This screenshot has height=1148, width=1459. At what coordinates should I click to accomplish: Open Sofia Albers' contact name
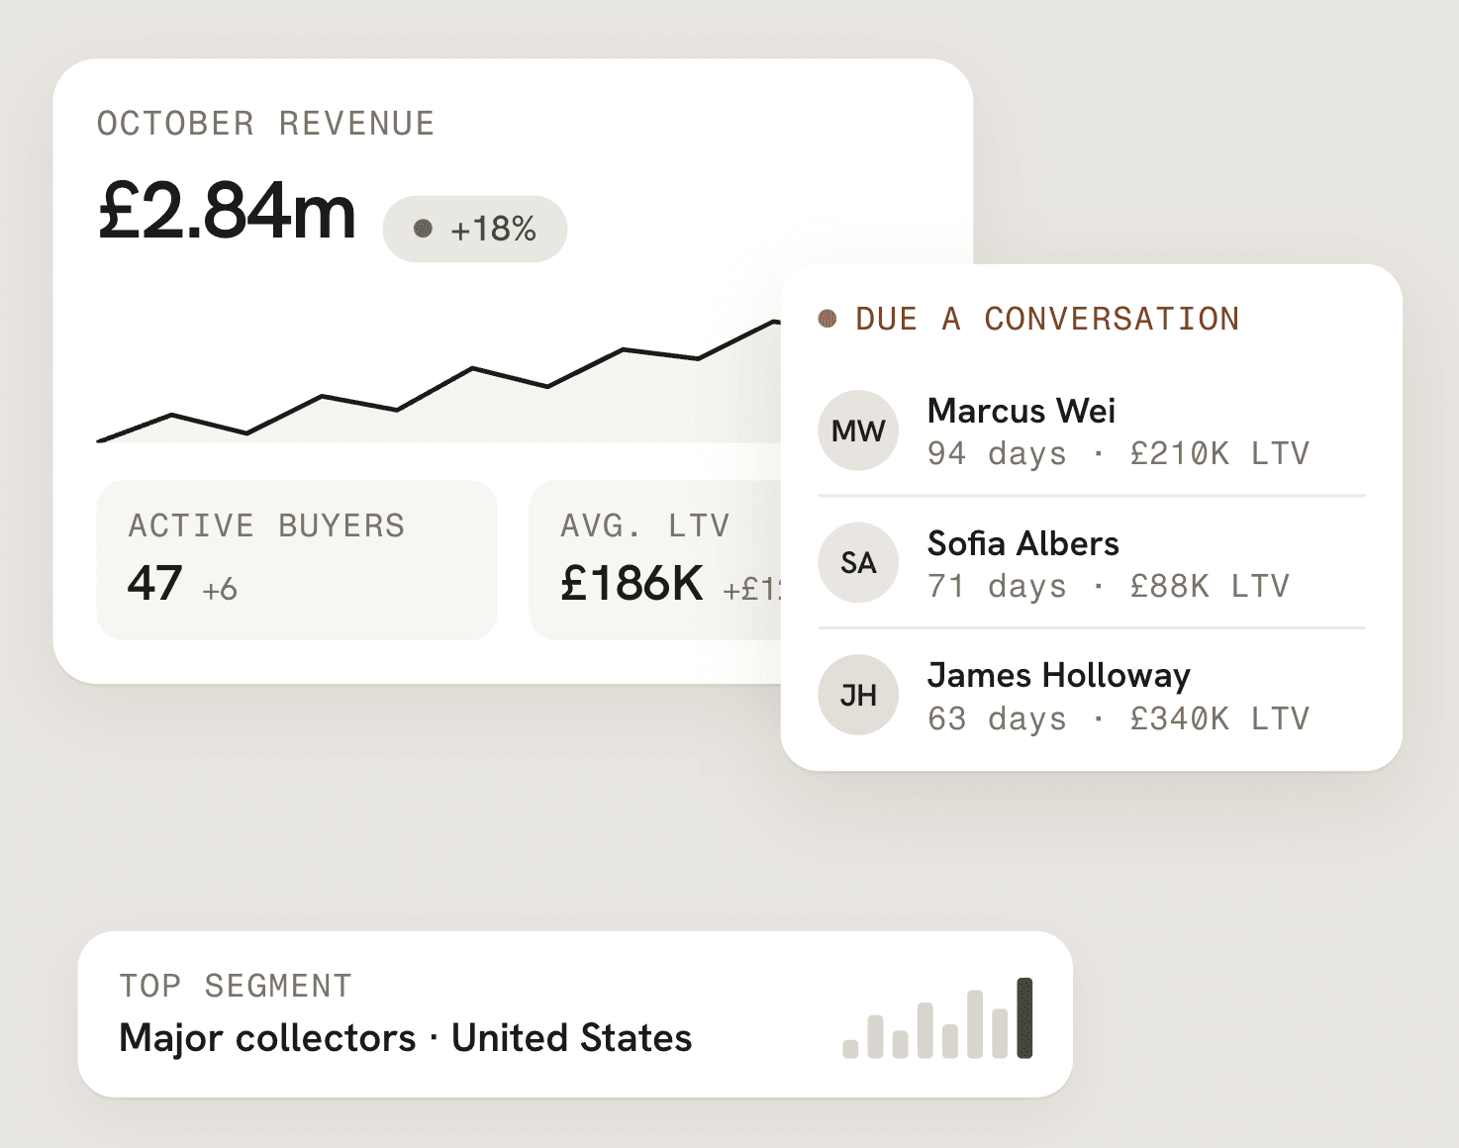[x=1022, y=543]
